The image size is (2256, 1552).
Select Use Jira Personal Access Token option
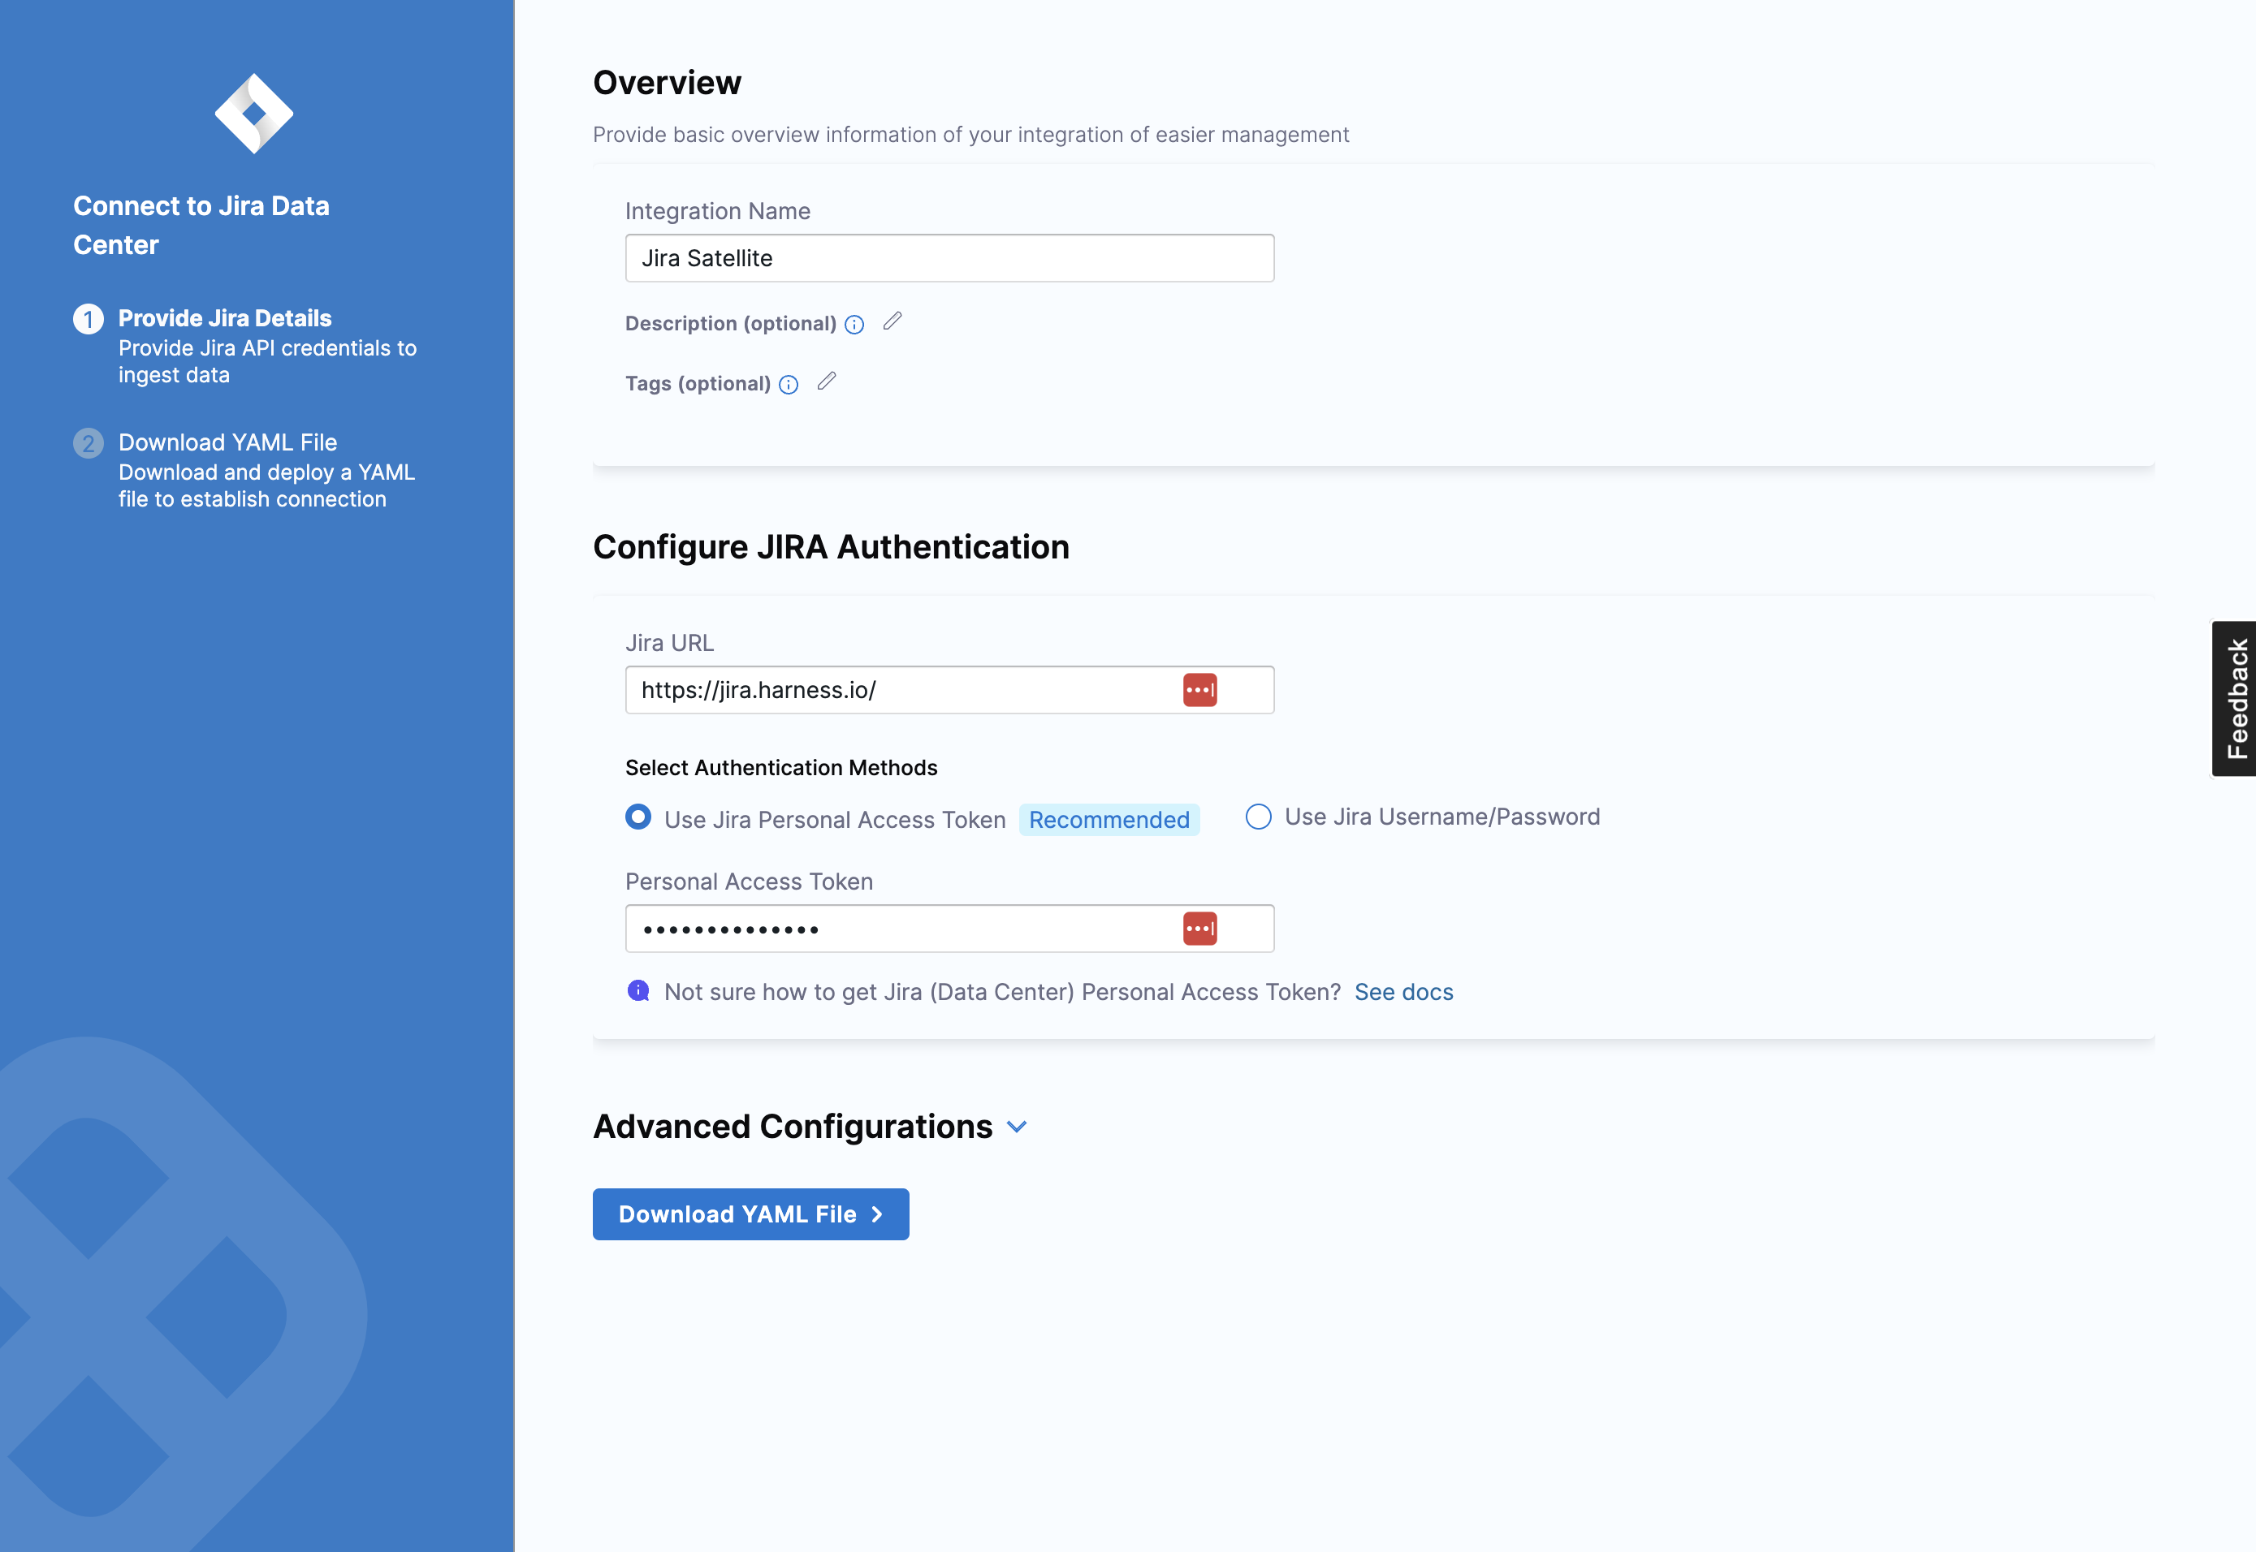[x=637, y=818]
